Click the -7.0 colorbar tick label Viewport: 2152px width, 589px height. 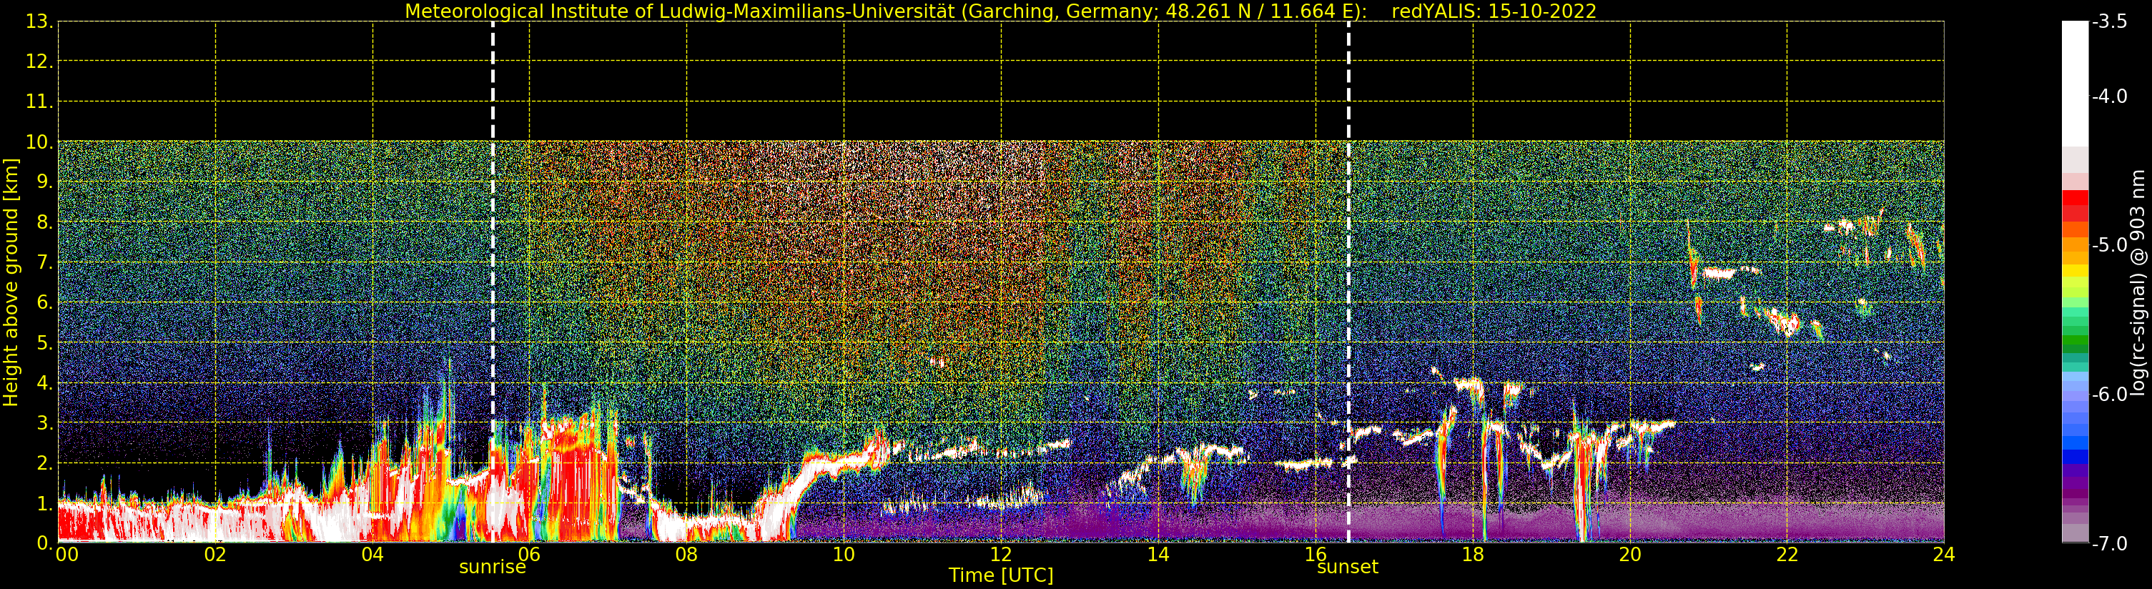pyautogui.click(x=2109, y=544)
